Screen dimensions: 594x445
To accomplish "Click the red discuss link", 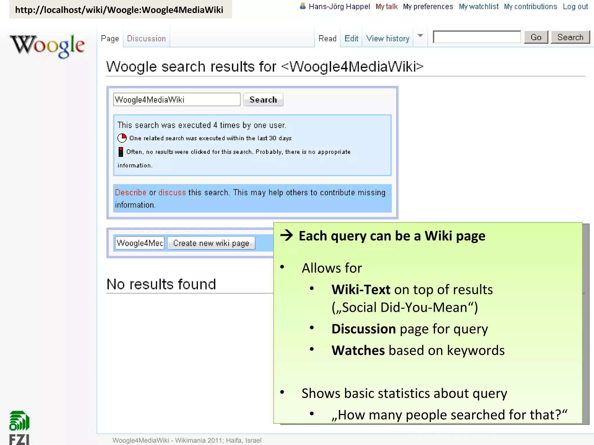I will [172, 192].
